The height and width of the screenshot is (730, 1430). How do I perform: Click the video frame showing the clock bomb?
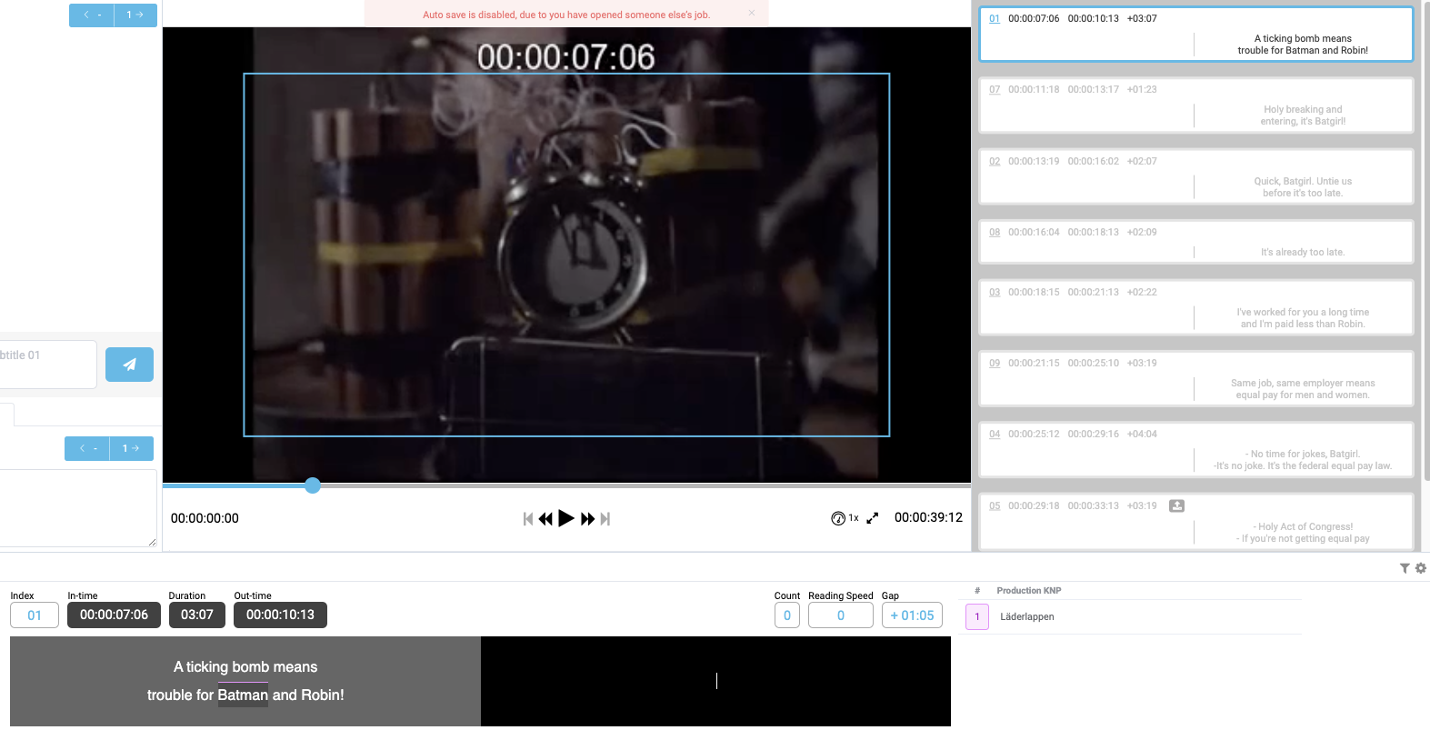(566, 255)
